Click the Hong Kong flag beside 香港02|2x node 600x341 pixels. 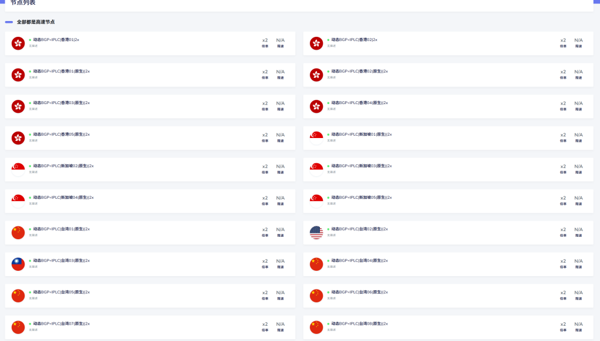click(316, 43)
